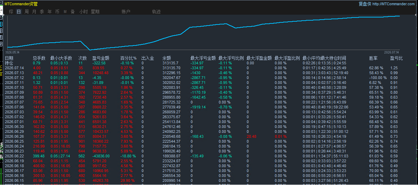Click the 16360.22 profit amount

pyautogui.click(x=100, y=141)
